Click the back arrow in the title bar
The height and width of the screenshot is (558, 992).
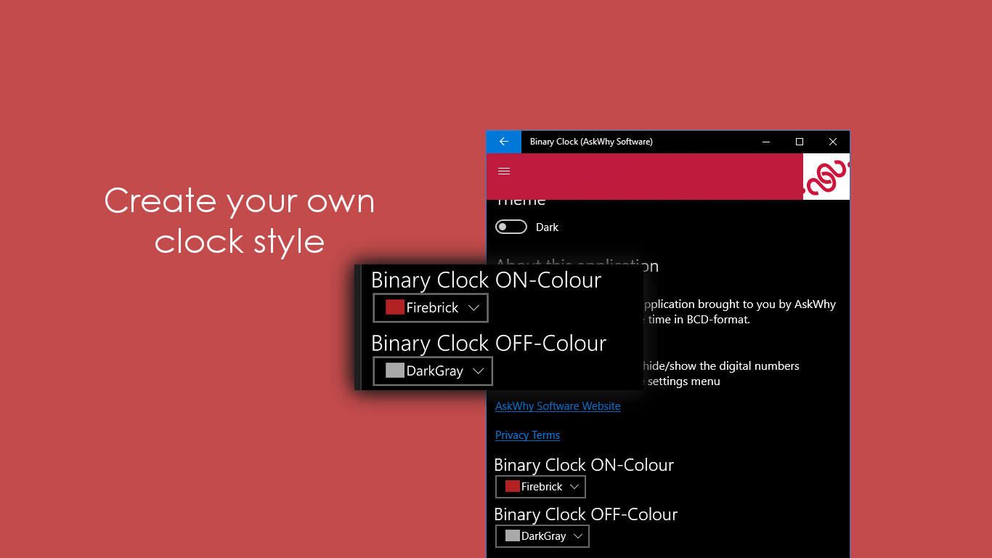point(504,142)
